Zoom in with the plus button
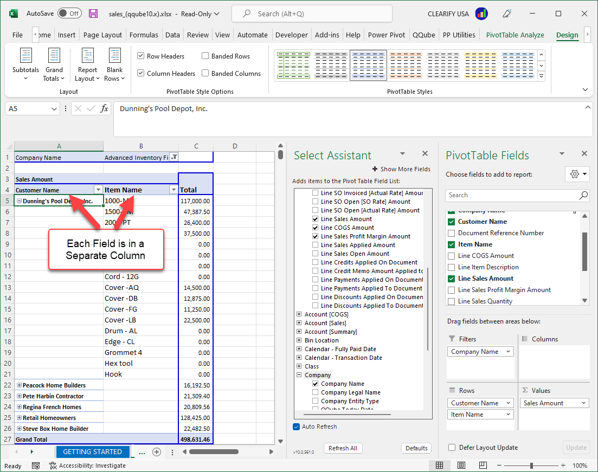The image size is (598, 472). point(563,465)
